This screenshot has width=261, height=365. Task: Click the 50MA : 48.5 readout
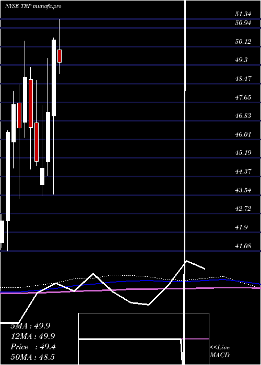[x=32, y=357]
